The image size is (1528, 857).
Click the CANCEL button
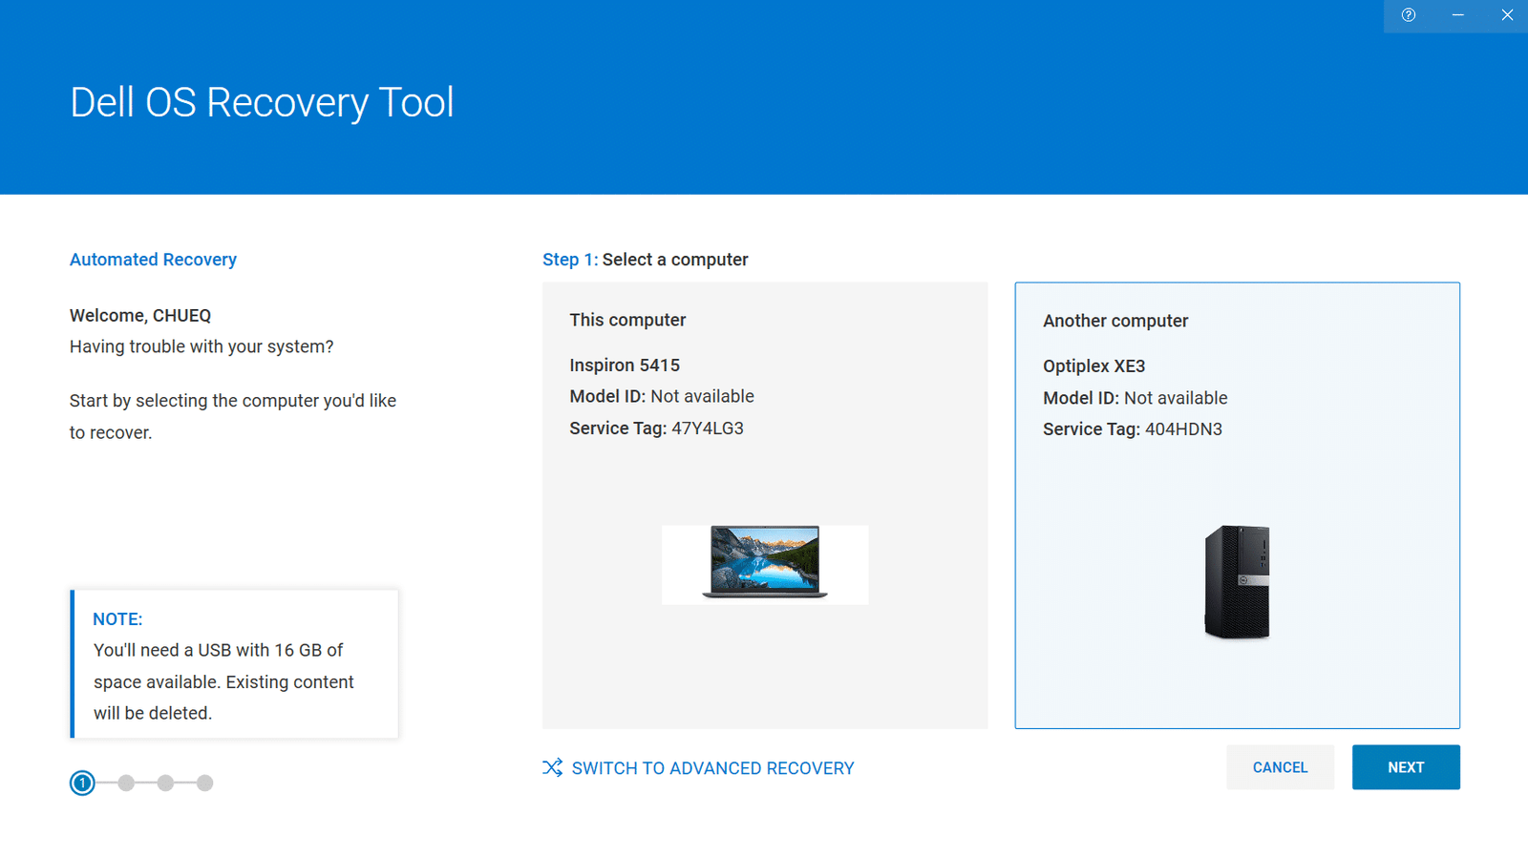click(x=1280, y=767)
